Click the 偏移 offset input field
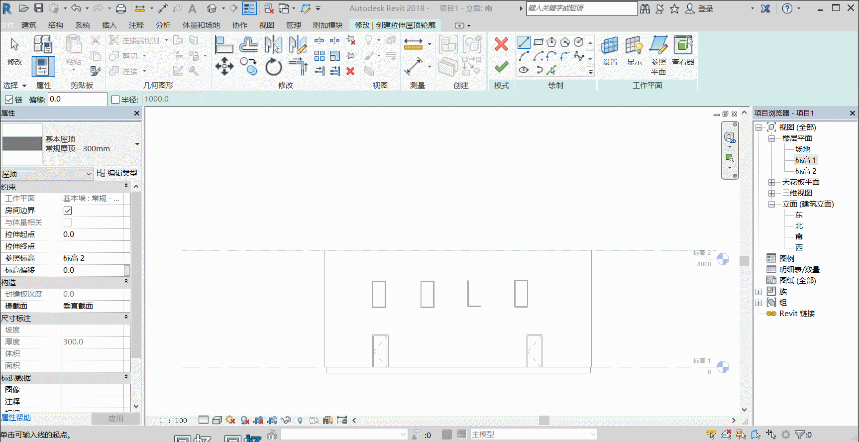859x442 pixels. tap(77, 99)
